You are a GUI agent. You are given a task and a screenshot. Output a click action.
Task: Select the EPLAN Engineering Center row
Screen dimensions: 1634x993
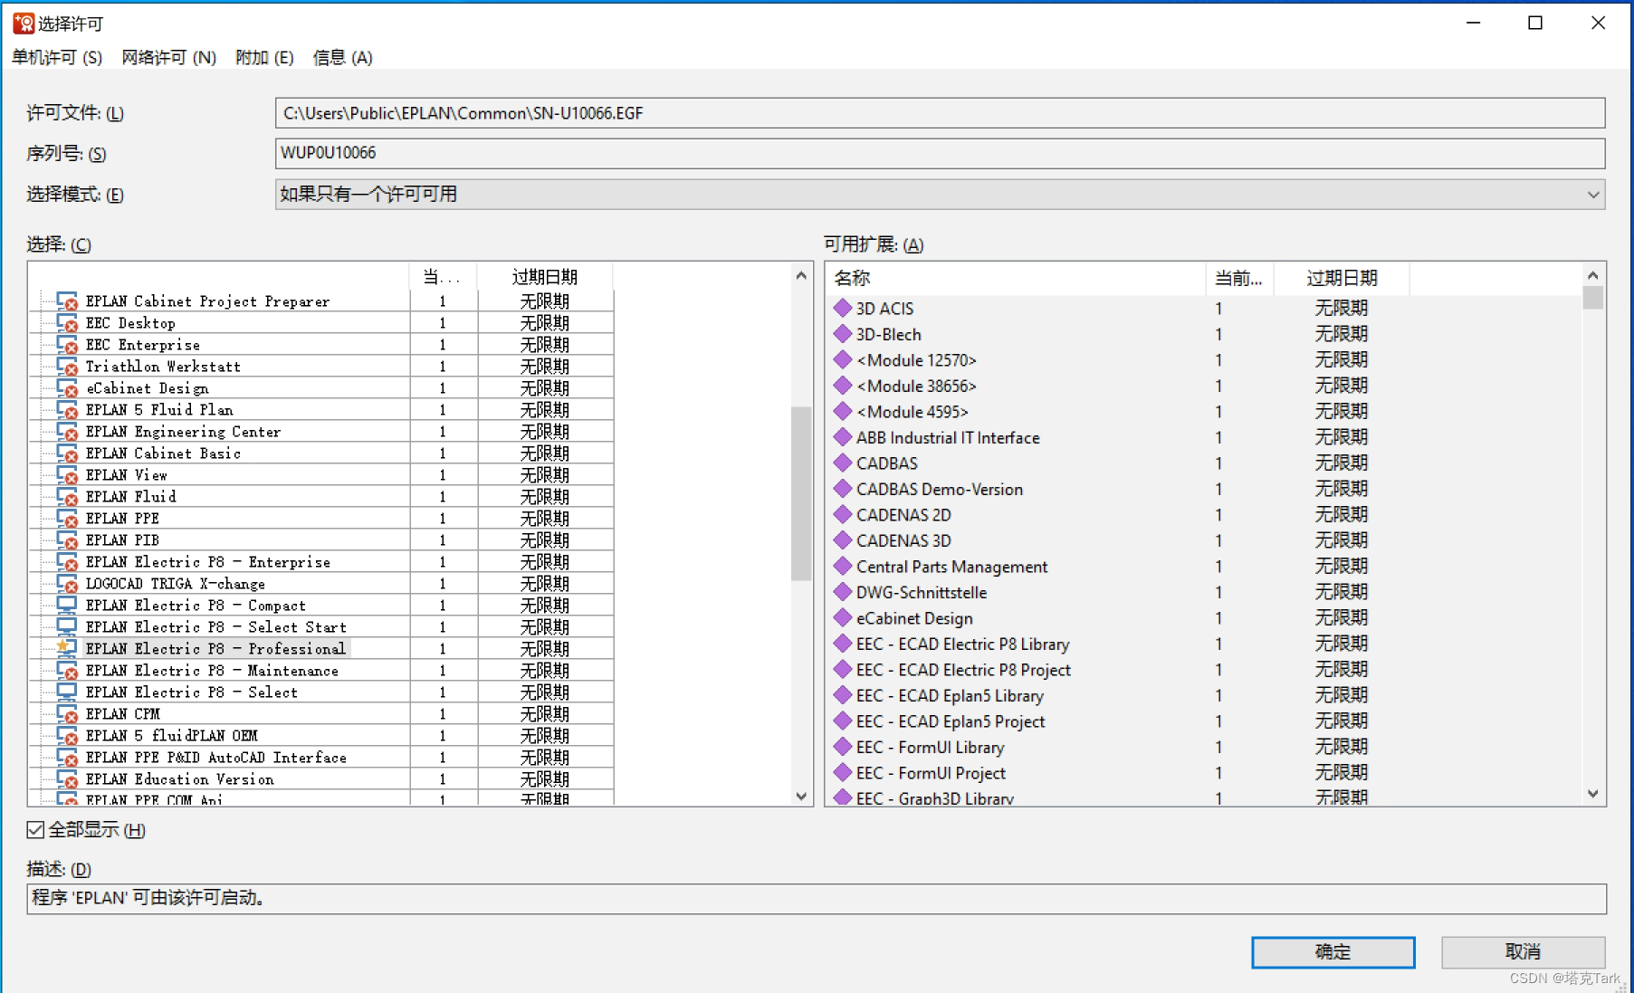[321, 432]
